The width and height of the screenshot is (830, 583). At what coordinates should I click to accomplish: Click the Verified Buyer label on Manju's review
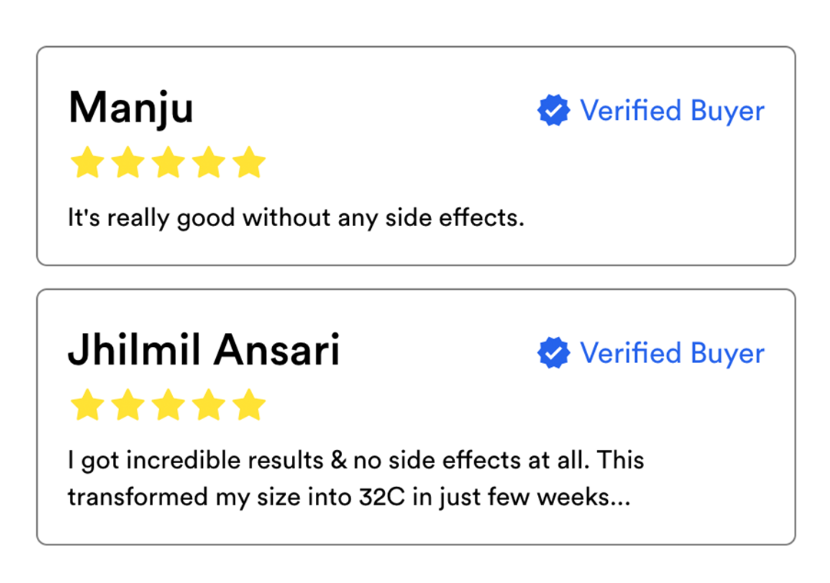(672, 111)
